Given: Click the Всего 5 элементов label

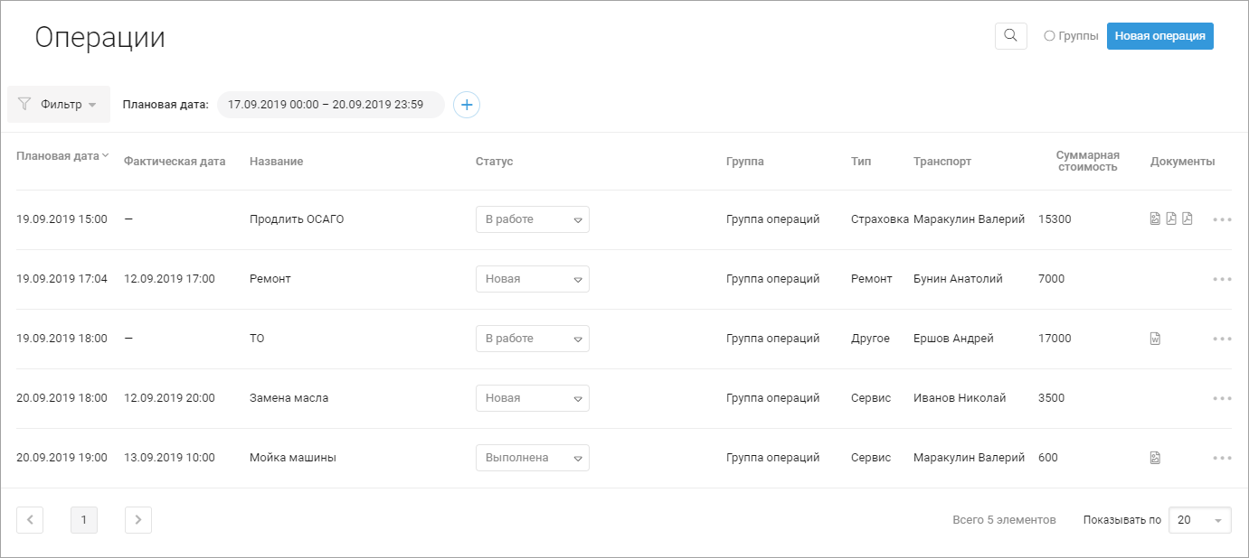Looking at the screenshot, I should [1004, 520].
